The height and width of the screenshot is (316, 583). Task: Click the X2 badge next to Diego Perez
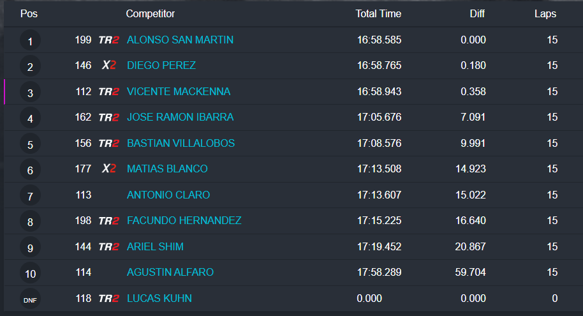tap(109, 66)
